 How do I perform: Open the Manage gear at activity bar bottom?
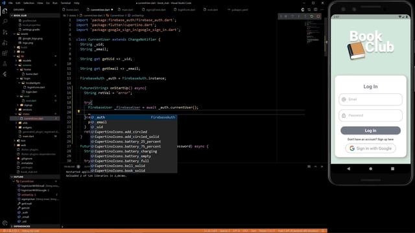[x=5, y=223]
